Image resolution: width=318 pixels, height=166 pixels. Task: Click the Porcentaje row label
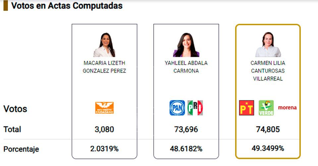coord(21,149)
